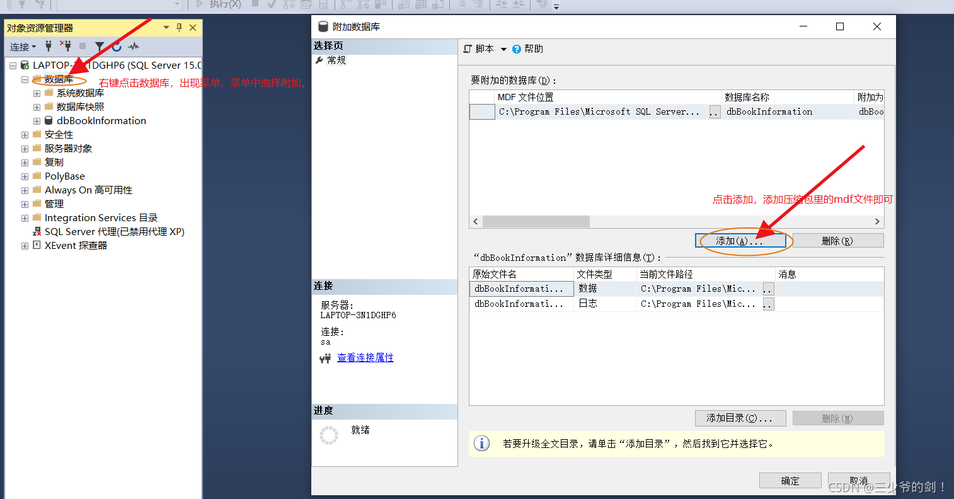This screenshot has width=954, height=499.
Task: Click the right arrow of the horizontal scrollbar
Action: pyautogui.click(x=877, y=221)
